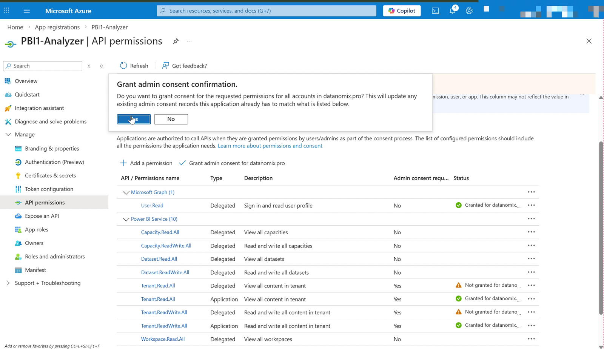604x349 pixels.
Task: Open the settings gear icon
Action: [469, 11]
